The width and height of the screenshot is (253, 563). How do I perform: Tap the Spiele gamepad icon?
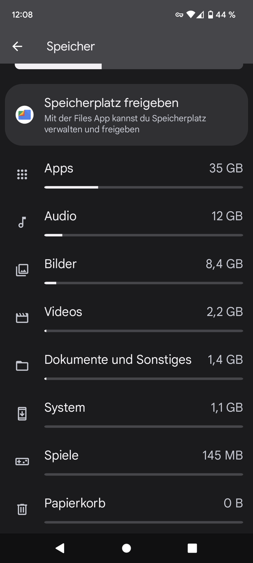(x=22, y=461)
